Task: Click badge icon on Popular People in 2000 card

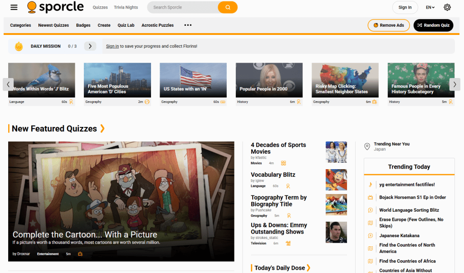Action: coord(299,102)
